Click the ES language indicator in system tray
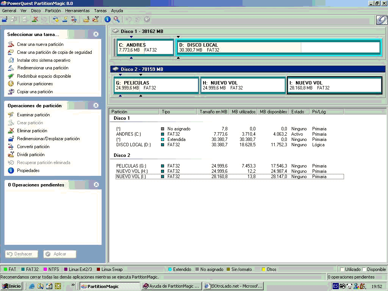The height and width of the screenshot is (291, 388). pyautogui.click(x=335, y=286)
